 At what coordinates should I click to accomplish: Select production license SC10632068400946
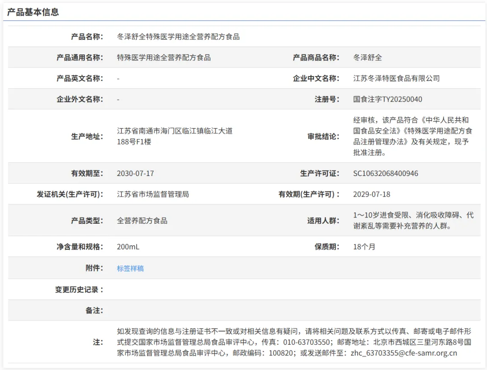386,173
